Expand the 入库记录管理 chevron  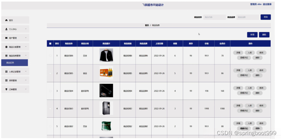(x=26, y=71)
